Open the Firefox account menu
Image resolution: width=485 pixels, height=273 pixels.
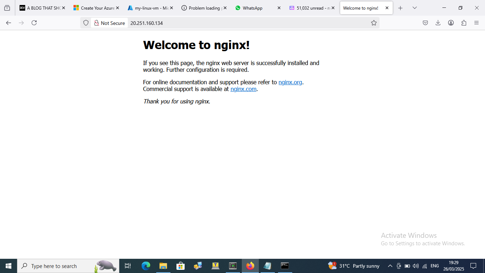451,23
